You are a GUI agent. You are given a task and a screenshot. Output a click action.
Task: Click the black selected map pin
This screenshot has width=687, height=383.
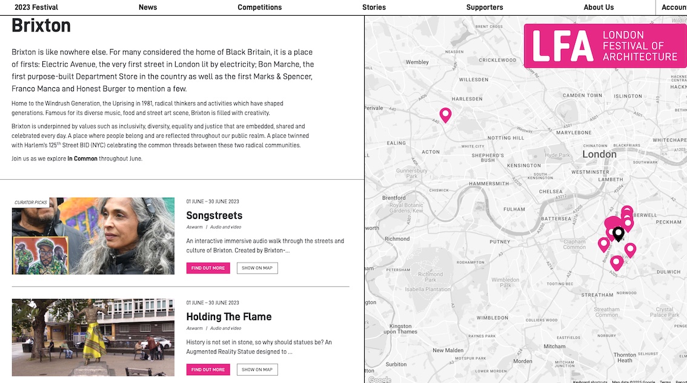click(x=618, y=234)
